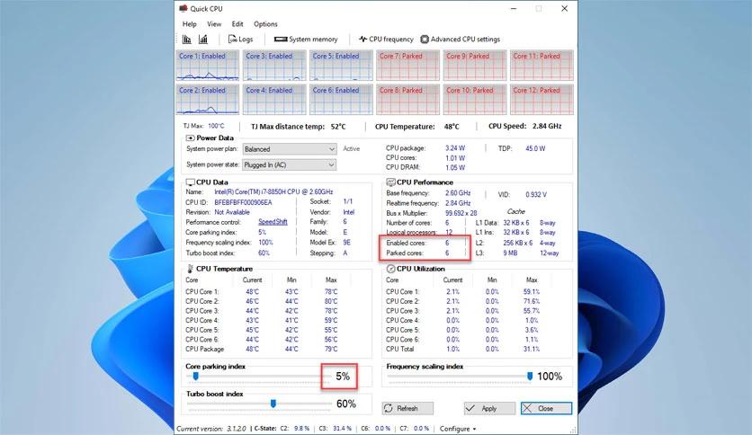Click CPU Total row in utilization table

(x=463, y=349)
